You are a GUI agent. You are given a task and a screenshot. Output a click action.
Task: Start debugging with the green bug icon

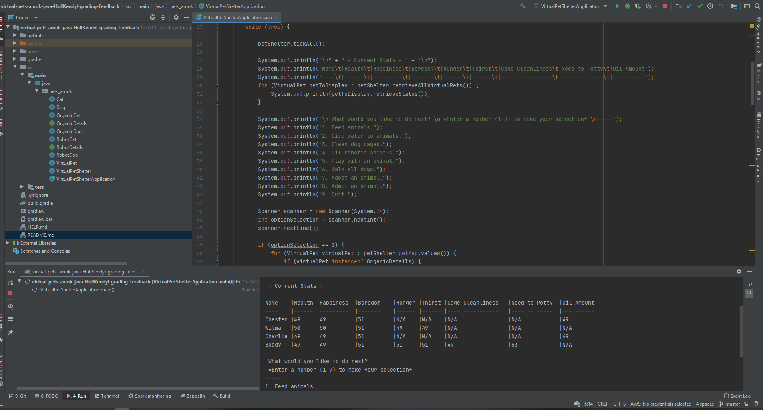click(627, 6)
